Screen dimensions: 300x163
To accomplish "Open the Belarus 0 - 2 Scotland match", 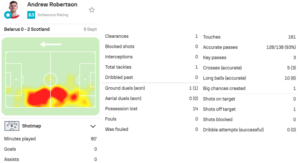I will [27, 29].
